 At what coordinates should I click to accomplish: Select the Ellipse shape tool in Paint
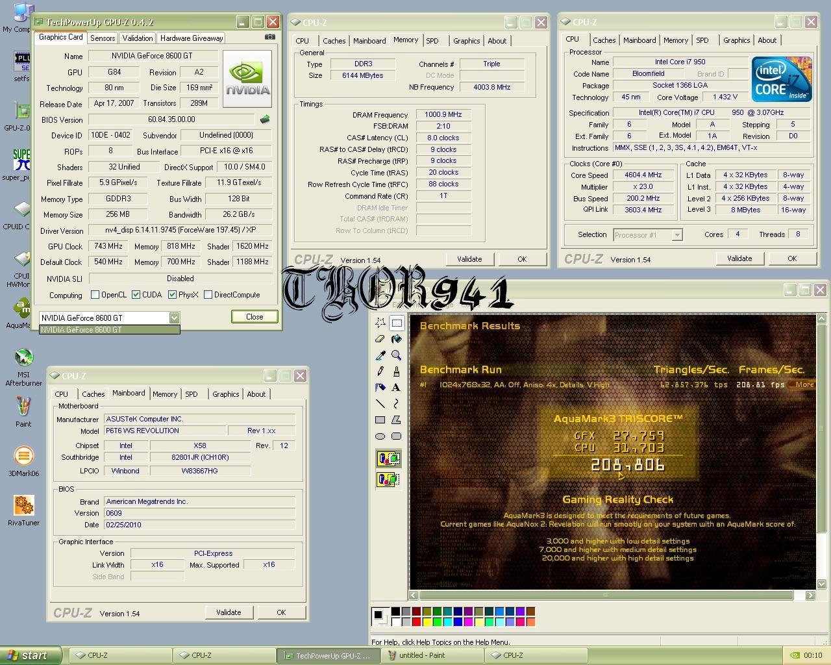[x=380, y=436]
